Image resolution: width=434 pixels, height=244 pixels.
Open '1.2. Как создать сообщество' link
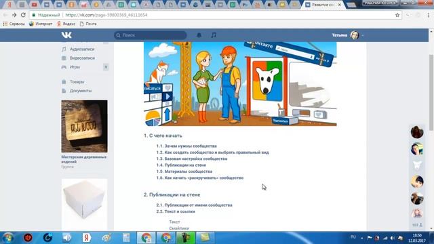[212, 152]
